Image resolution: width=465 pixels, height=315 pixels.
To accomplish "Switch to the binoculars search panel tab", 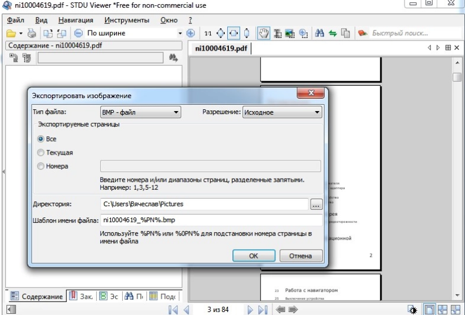I will click(x=134, y=296).
